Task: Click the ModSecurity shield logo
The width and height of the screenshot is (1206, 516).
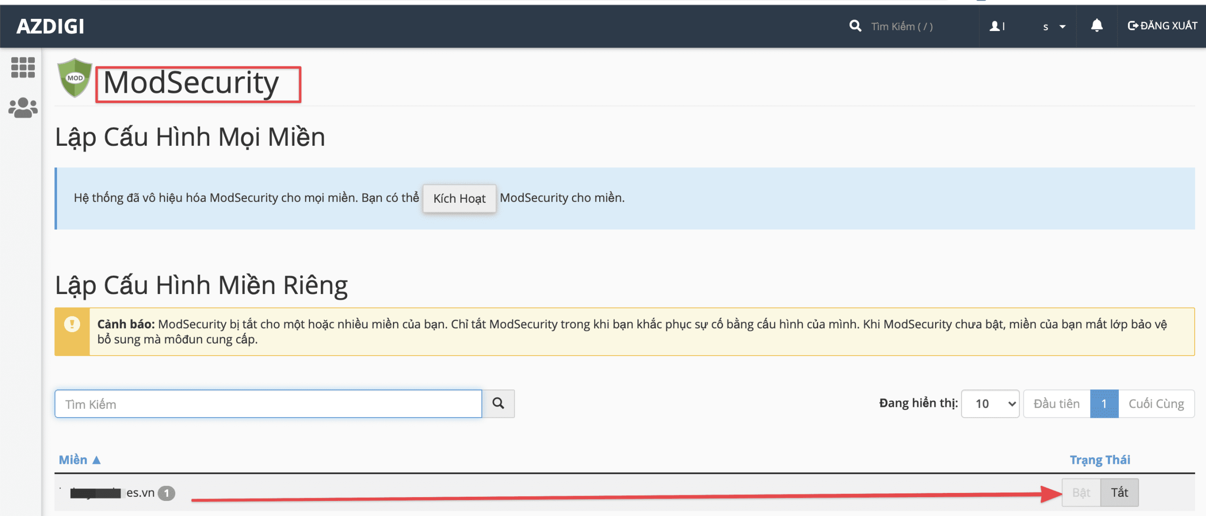Action: click(75, 80)
